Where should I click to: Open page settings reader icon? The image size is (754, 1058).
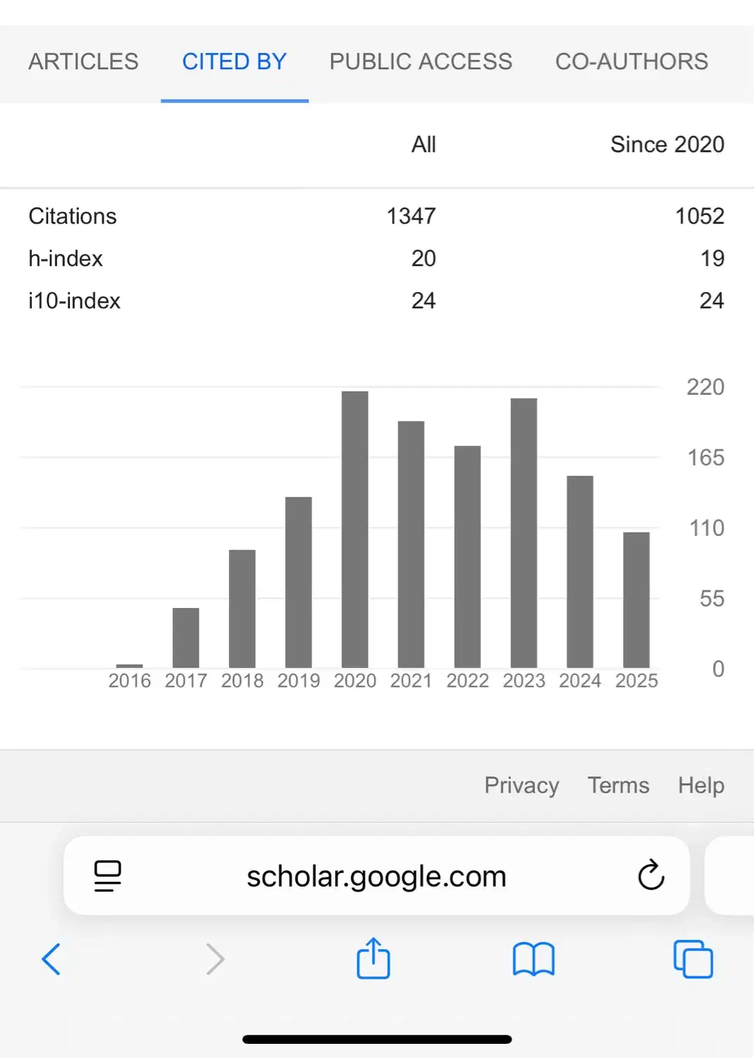pos(108,876)
